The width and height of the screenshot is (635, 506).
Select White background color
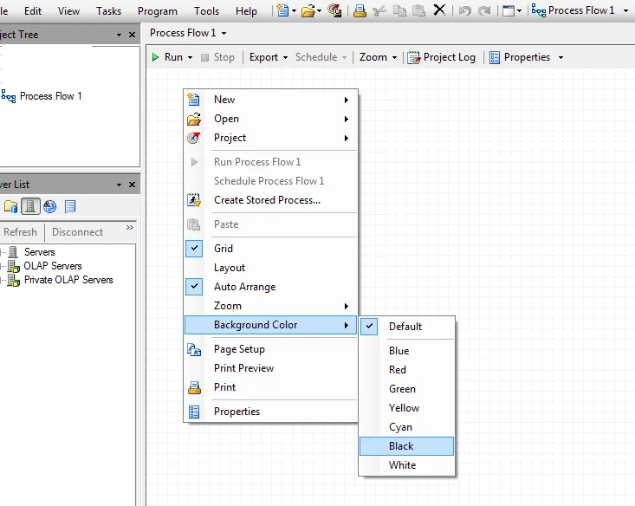pyautogui.click(x=406, y=465)
